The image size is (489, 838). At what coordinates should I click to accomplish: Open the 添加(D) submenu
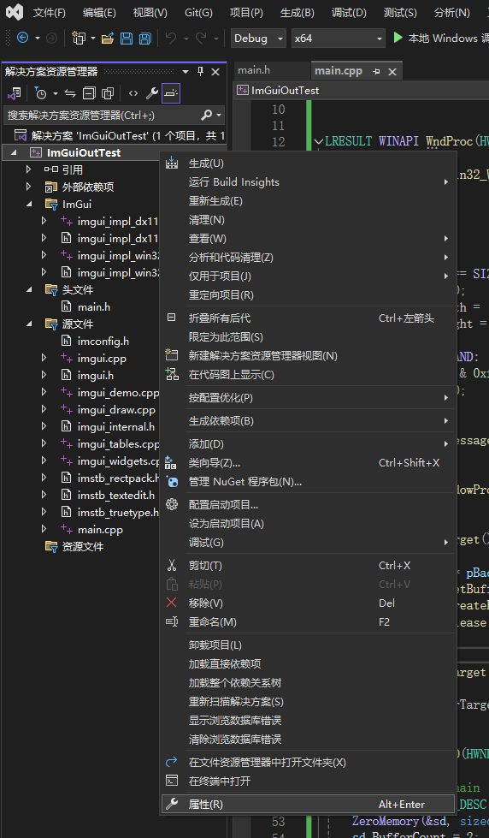[308, 443]
